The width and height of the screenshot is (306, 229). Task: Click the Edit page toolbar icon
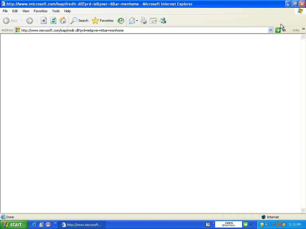153,21
